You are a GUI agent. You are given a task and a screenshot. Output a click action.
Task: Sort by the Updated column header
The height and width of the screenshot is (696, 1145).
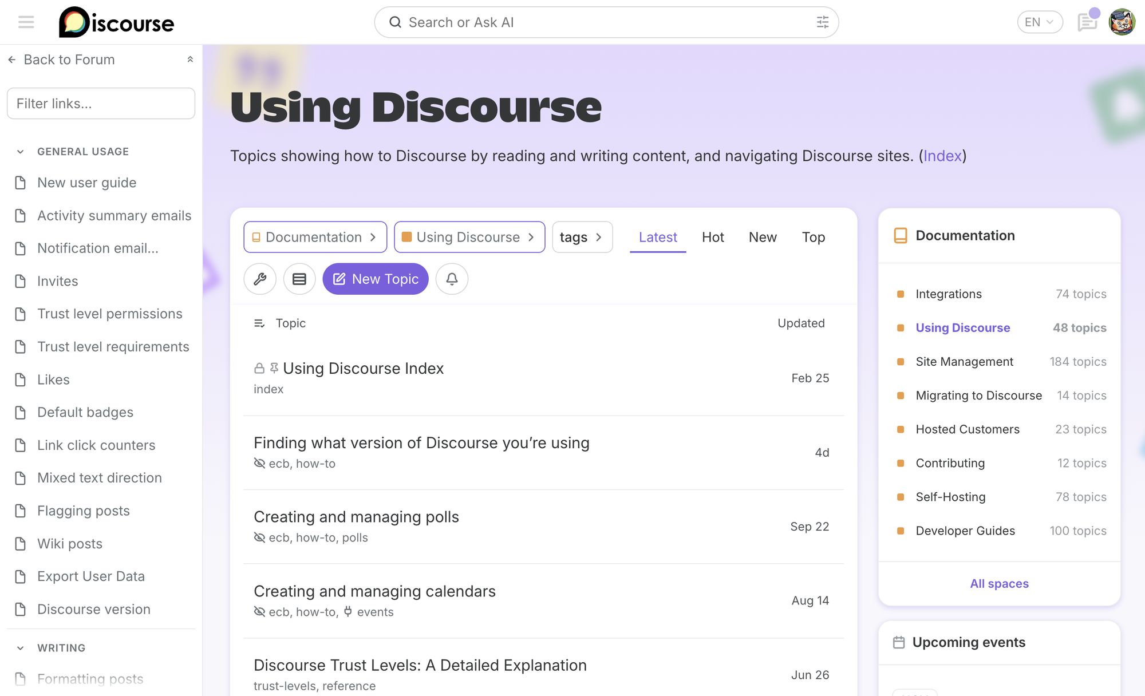(801, 323)
